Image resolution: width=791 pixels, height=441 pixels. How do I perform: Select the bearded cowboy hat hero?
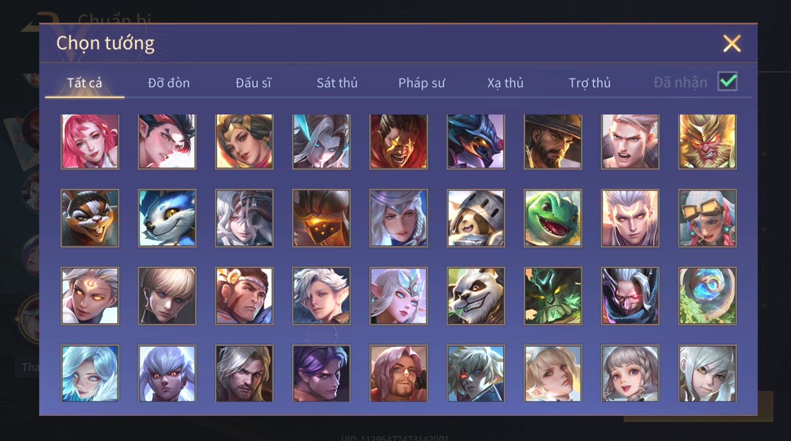coord(553,141)
